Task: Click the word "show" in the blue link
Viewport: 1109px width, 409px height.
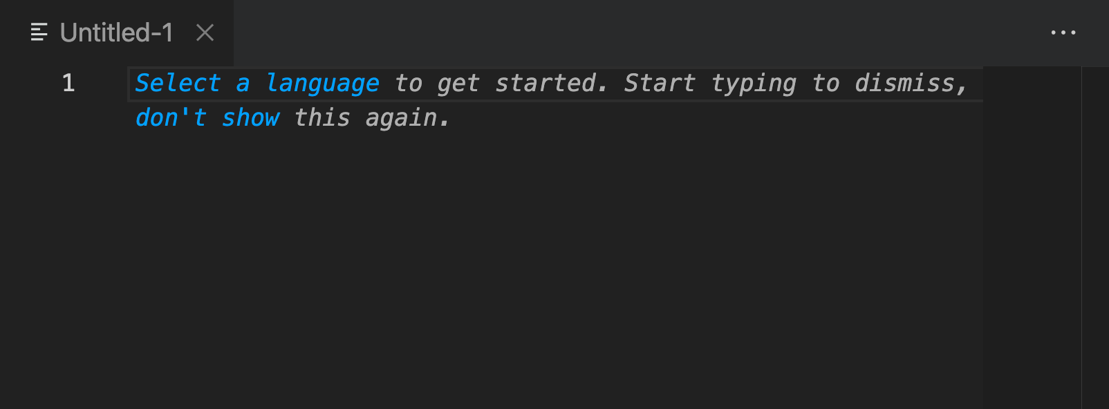Action: [250, 118]
